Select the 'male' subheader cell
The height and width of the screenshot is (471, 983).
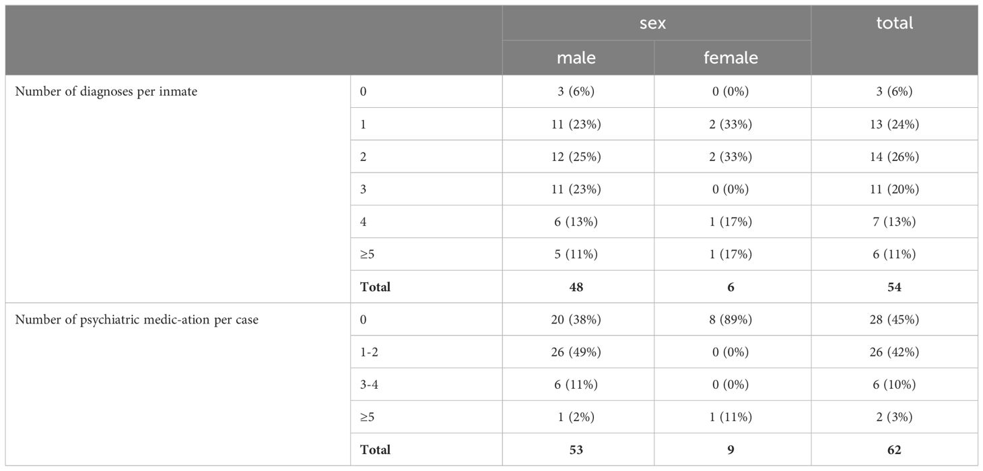pos(576,58)
